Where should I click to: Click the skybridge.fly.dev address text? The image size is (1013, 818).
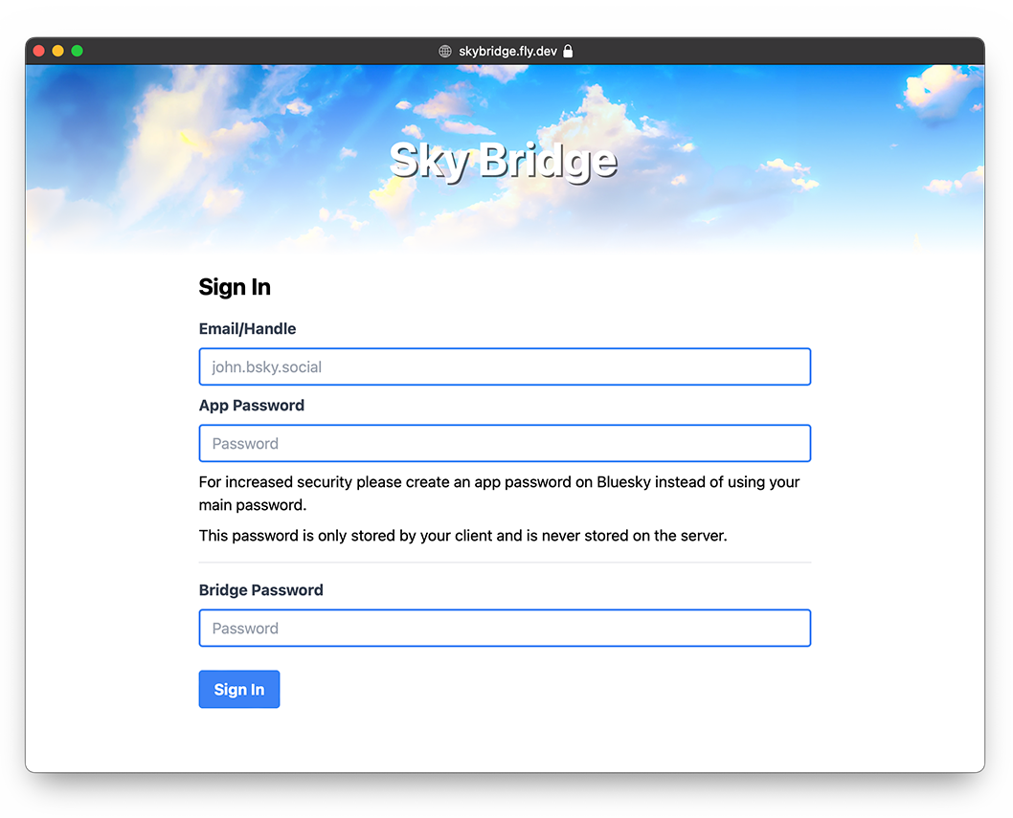[x=507, y=52]
